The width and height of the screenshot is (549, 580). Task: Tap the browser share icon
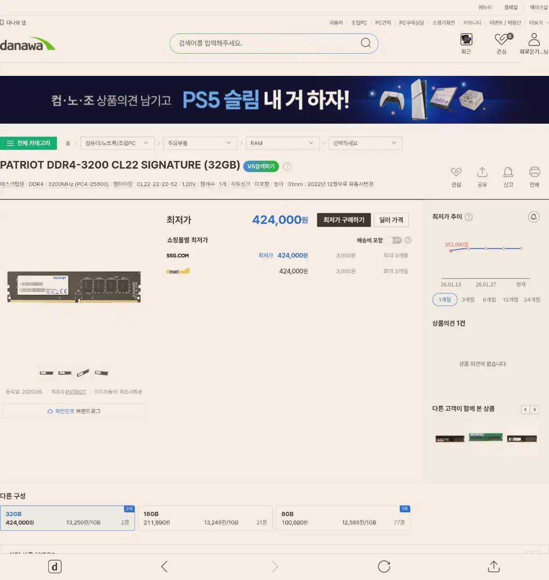[494, 566]
